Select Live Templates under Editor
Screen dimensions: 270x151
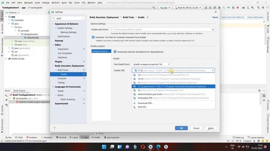pos(65,53)
